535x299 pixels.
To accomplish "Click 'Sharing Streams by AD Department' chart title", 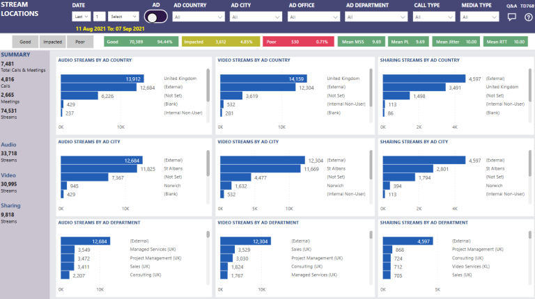I will (424, 223).
